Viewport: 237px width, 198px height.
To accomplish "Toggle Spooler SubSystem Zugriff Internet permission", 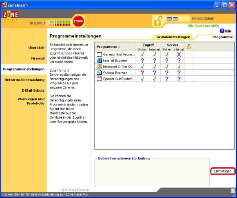I will [155, 79].
